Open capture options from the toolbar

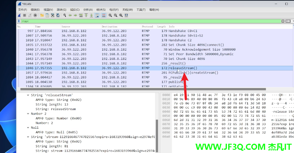pyautogui.click(x=35, y=15)
